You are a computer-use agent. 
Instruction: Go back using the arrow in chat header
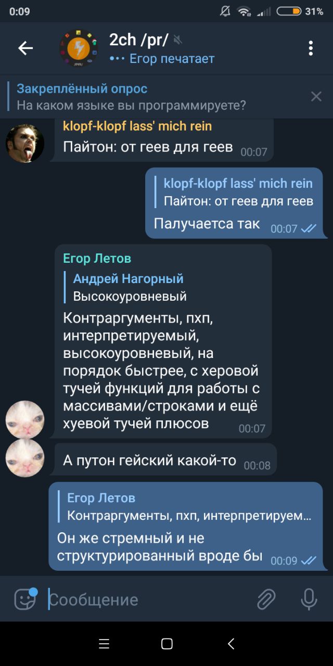(25, 48)
